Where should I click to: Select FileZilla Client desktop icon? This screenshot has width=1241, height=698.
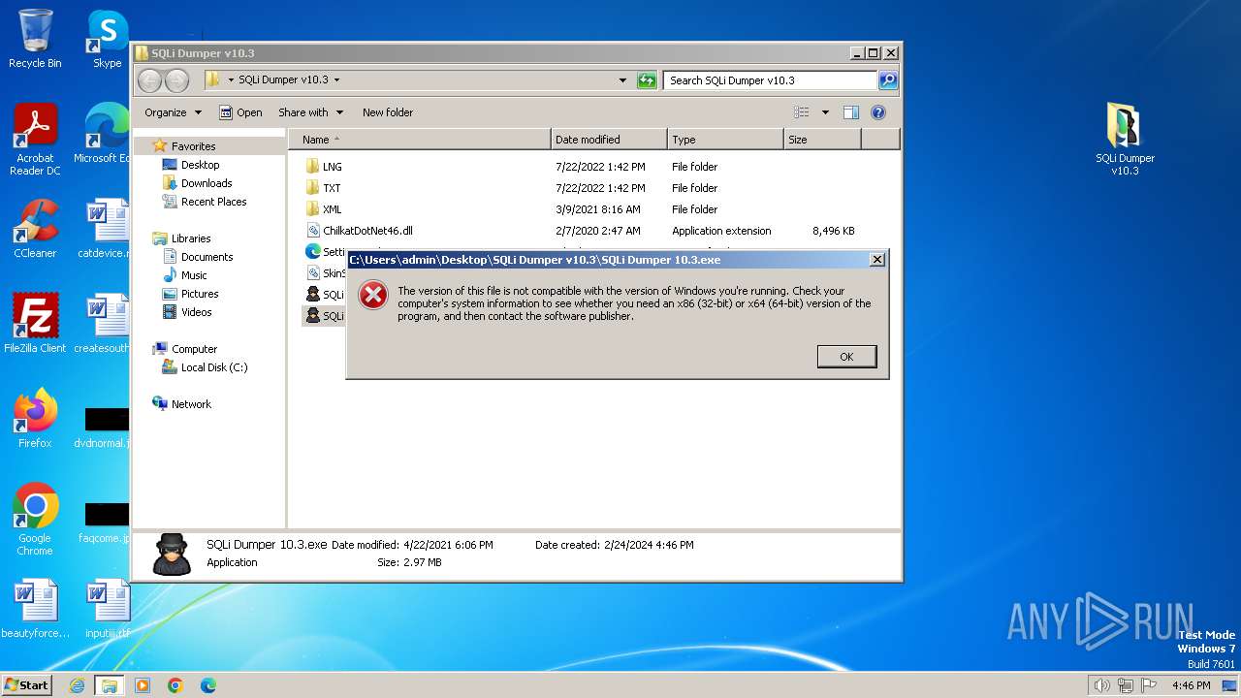click(x=35, y=323)
